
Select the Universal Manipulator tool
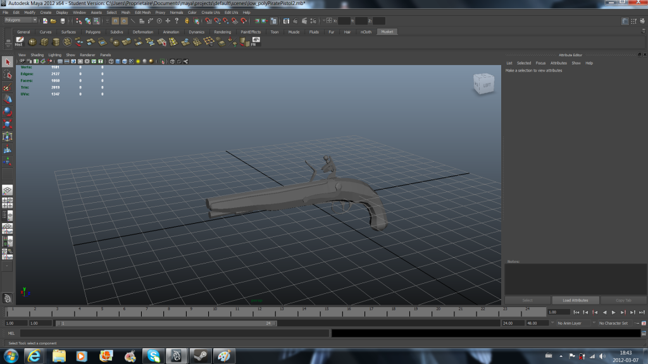click(8, 136)
